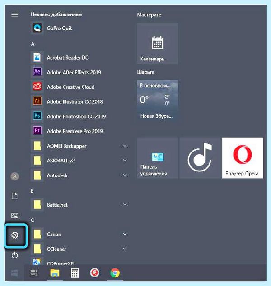Select the ASIO4ALL v2 folder name
The height and width of the screenshot is (286, 271).
(x=61, y=161)
